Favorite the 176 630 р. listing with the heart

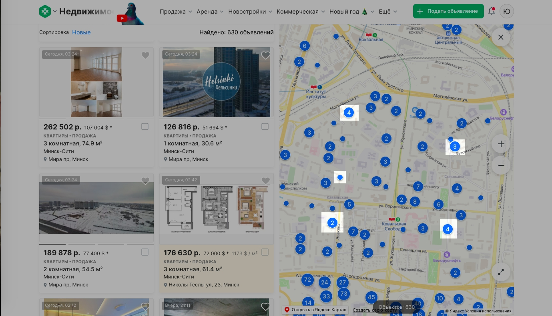[265, 181]
